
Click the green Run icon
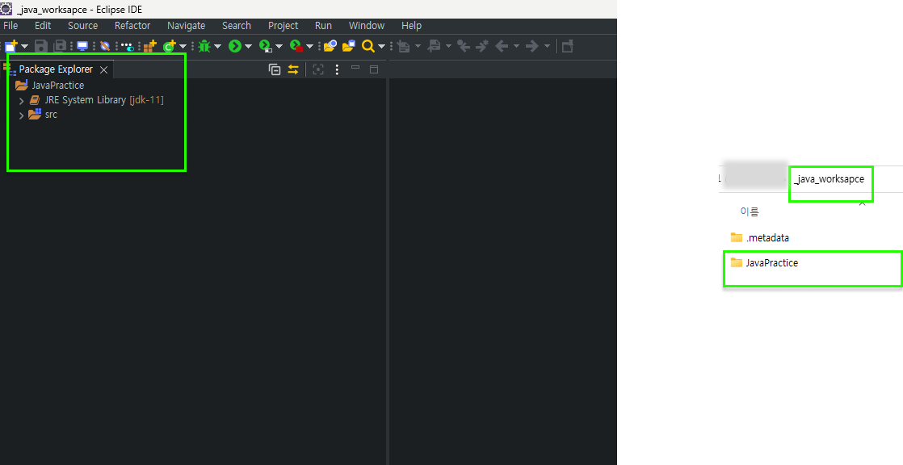coord(235,46)
